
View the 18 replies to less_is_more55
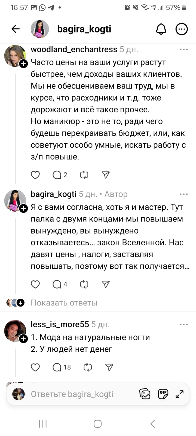(x=62, y=367)
